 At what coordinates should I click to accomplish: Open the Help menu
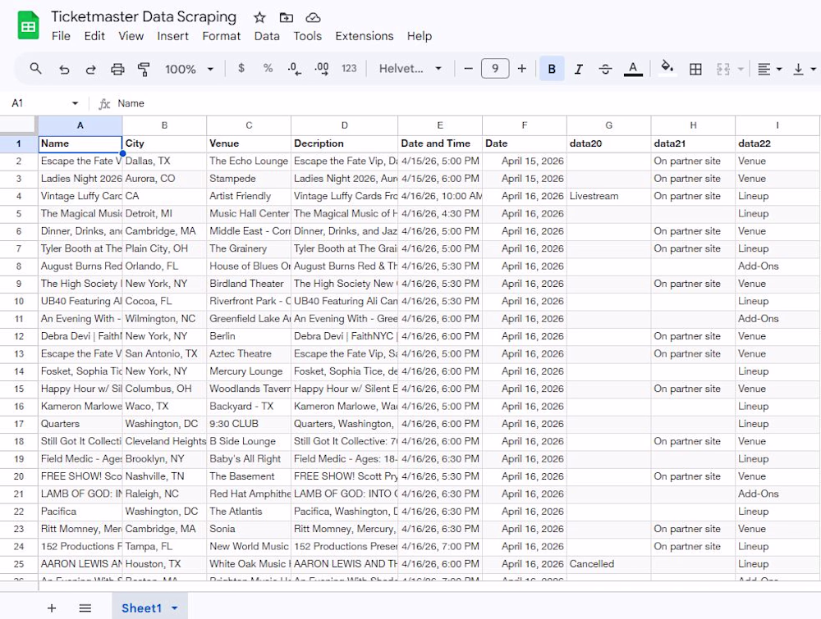420,36
